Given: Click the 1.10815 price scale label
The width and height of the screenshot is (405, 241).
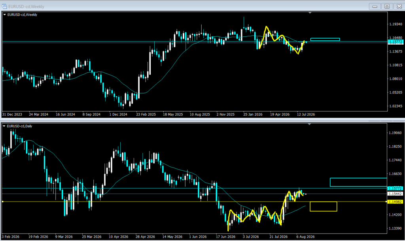Looking at the screenshot, I should [396, 65].
